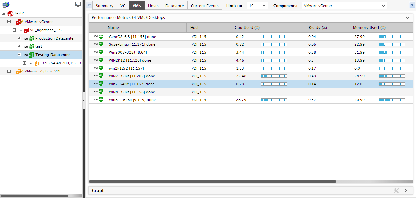Image resolution: width=416 pixels, height=198 pixels.
Task: Switch to the VC tab
Action: (x=123, y=6)
